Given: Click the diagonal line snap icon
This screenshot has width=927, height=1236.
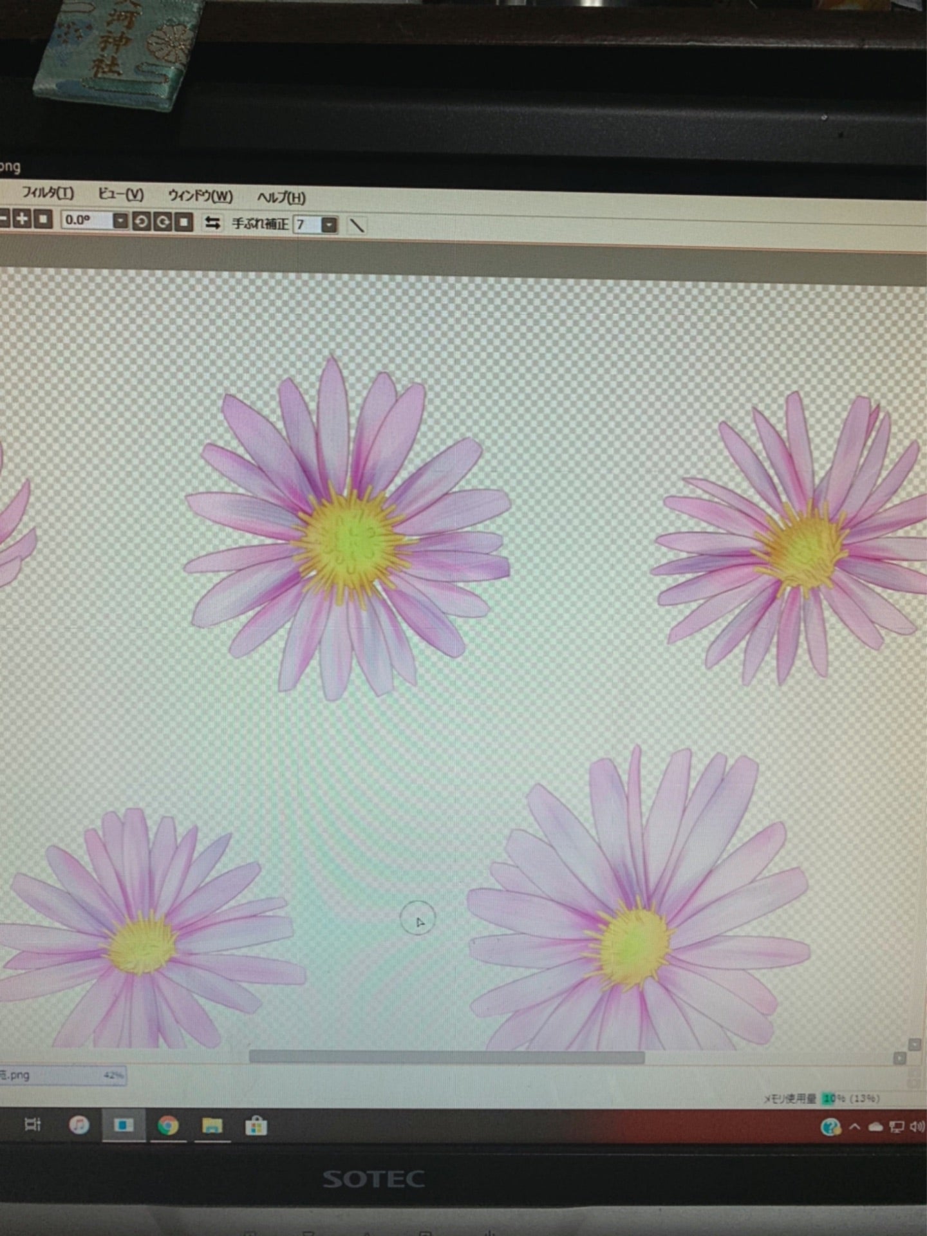Looking at the screenshot, I should tap(357, 225).
